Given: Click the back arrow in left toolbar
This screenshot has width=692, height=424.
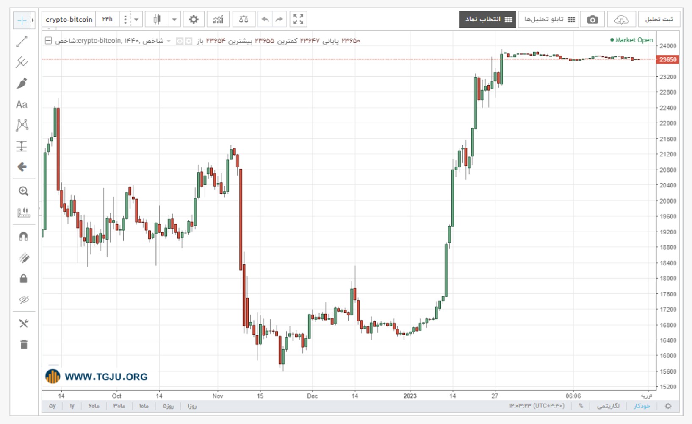Looking at the screenshot, I should 22,167.
